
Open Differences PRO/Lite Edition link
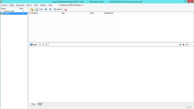(71, 5)
